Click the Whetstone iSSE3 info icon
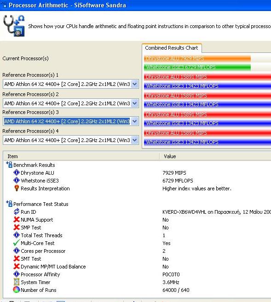Screen dimensions: 271x302 17,180
